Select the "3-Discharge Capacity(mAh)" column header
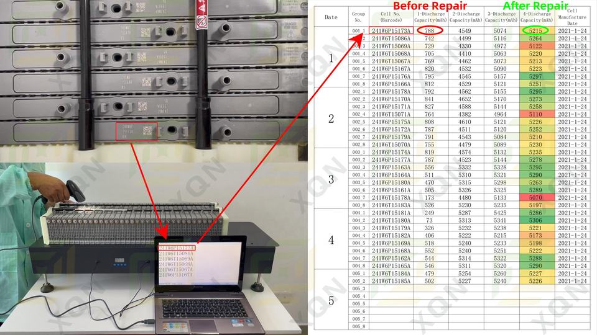Viewport: 597px width, 335px height. coord(501,17)
